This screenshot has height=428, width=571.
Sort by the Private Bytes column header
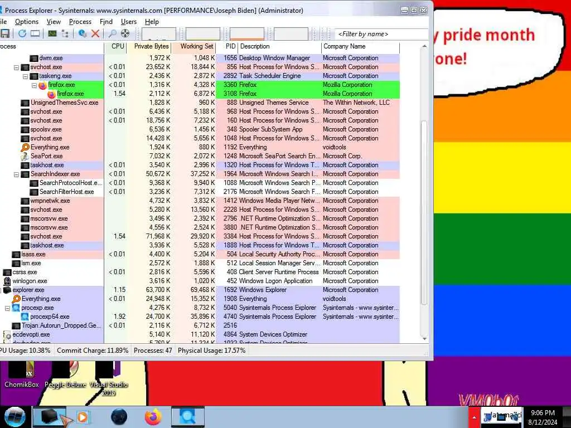pyautogui.click(x=149, y=47)
